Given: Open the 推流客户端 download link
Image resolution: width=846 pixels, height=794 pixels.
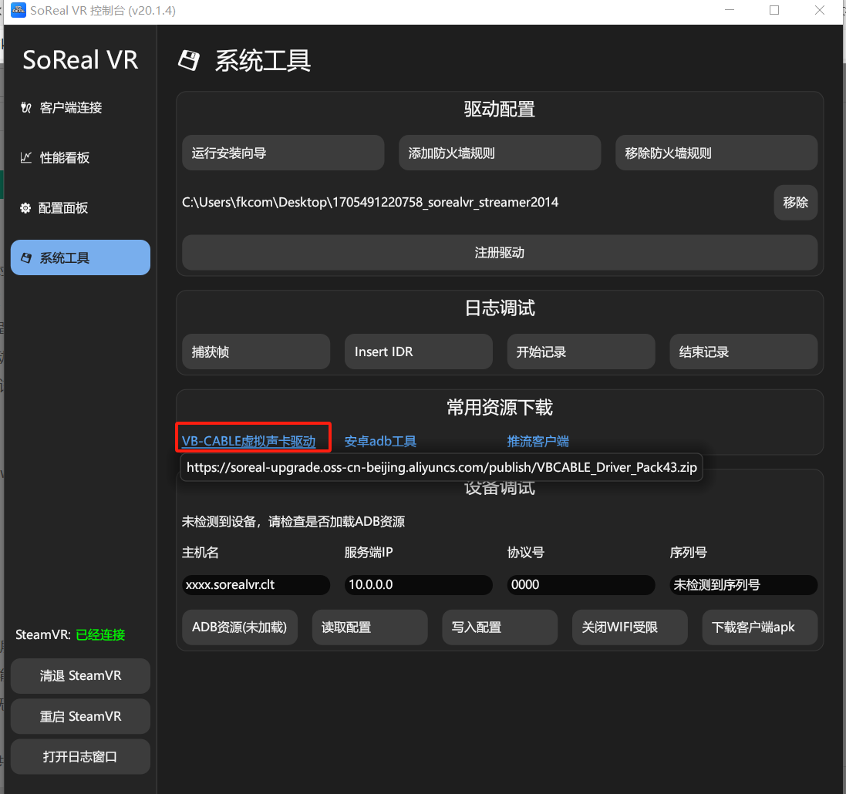Looking at the screenshot, I should (x=538, y=441).
